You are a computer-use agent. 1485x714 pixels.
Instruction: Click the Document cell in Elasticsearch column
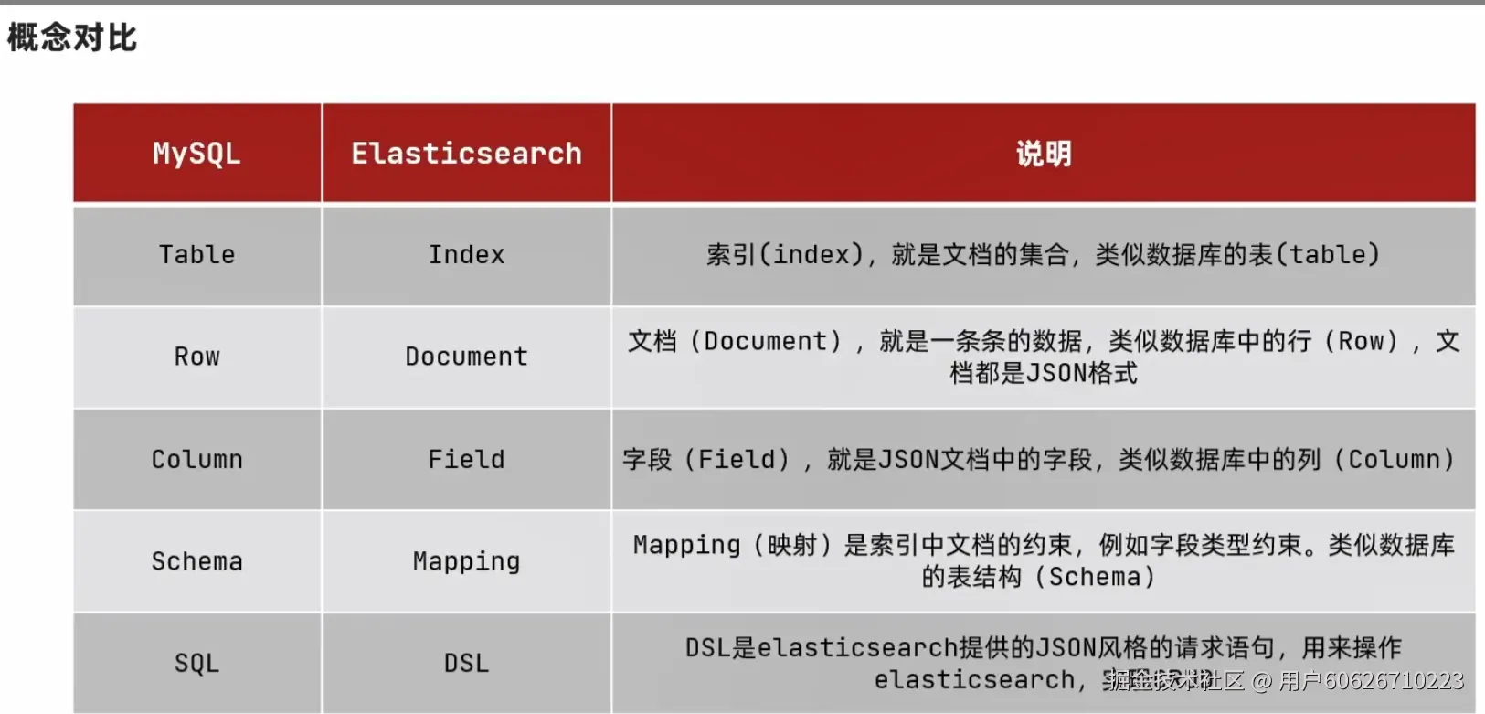click(466, 357)
